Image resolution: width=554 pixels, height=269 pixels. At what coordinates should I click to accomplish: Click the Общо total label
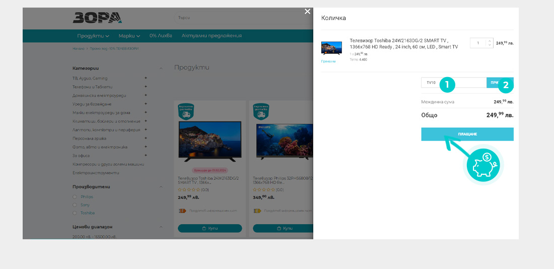pyautogui.click(x=429, y=115)
